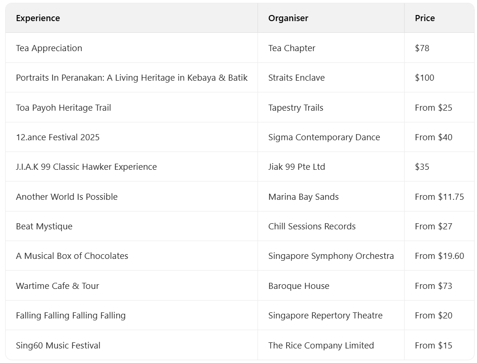
Task: Click the Singapore Symphony Orchestra cell
Action: point(331,256)
